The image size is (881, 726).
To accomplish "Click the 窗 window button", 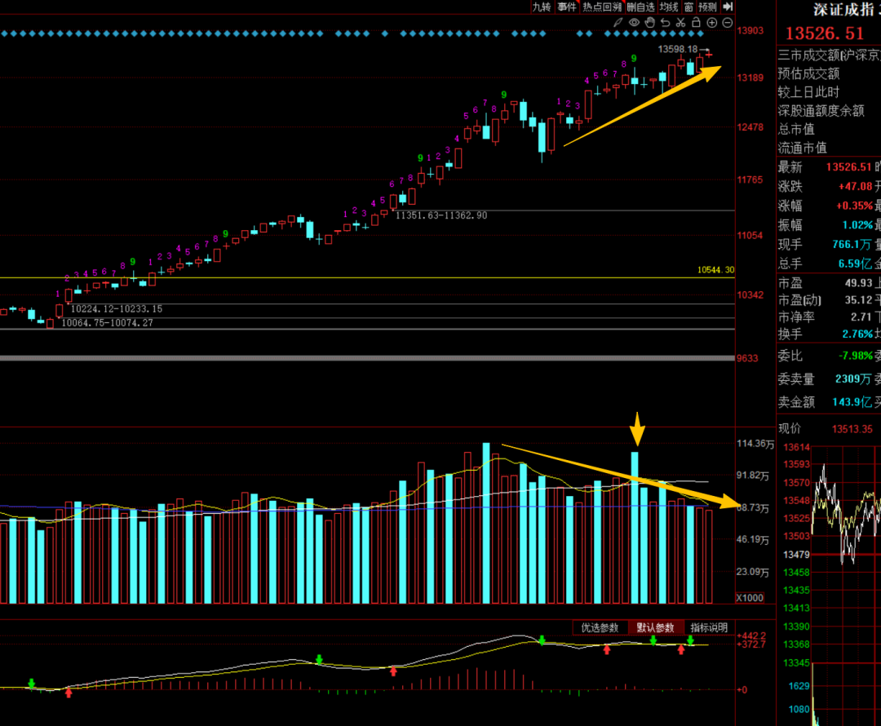I will click(x=689, y=7).
